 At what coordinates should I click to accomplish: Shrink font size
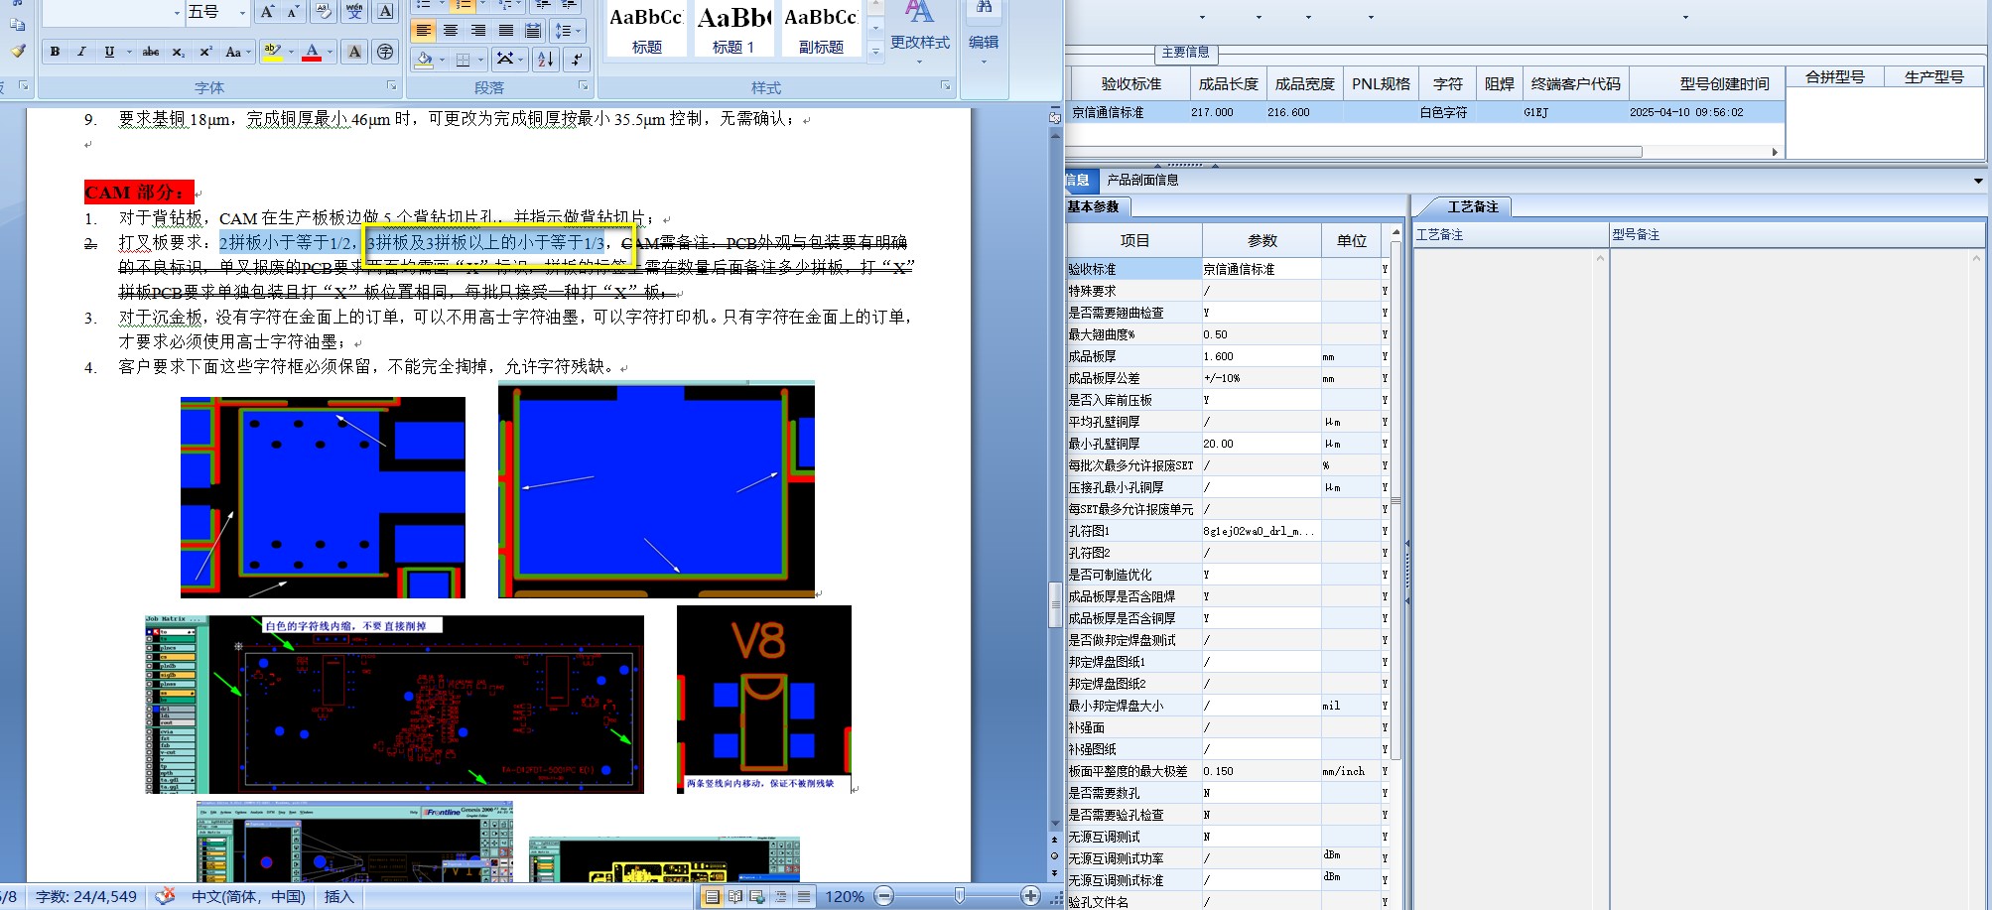tap(293, 12)
